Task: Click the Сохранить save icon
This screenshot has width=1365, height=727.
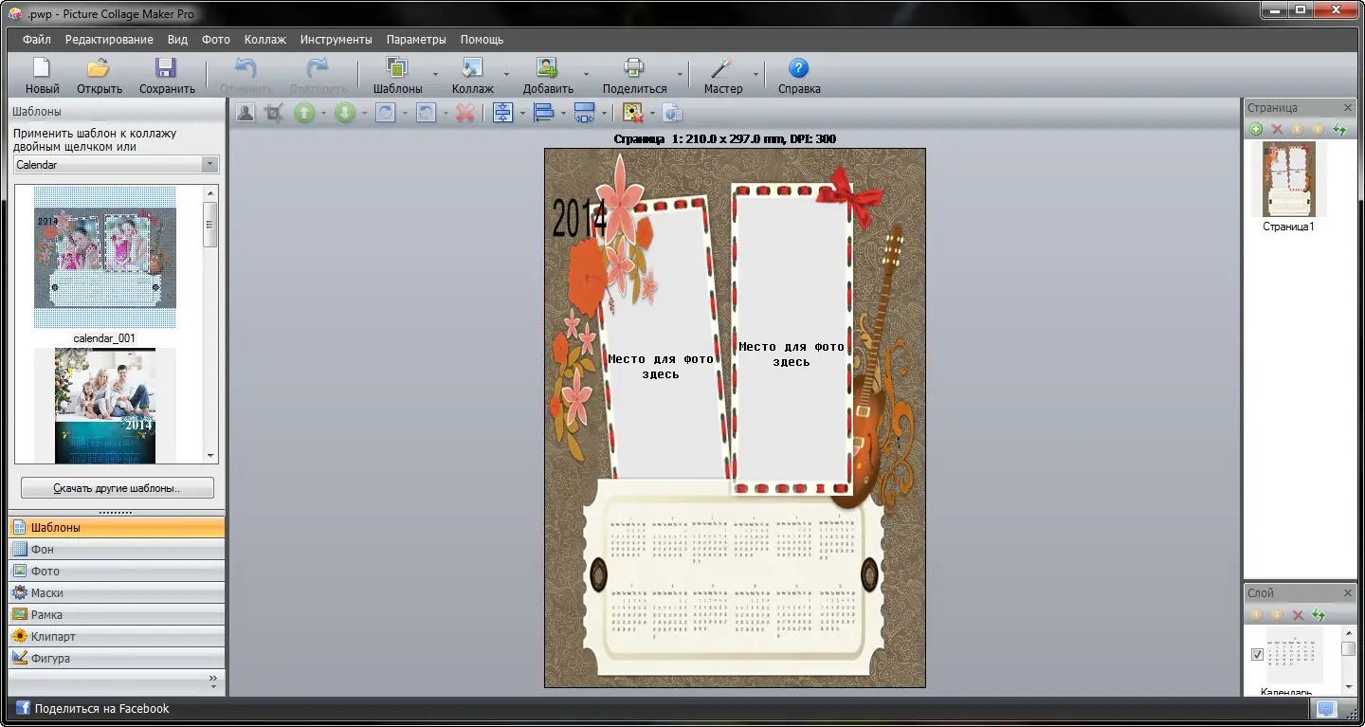Action: click(x=166, y=68)
